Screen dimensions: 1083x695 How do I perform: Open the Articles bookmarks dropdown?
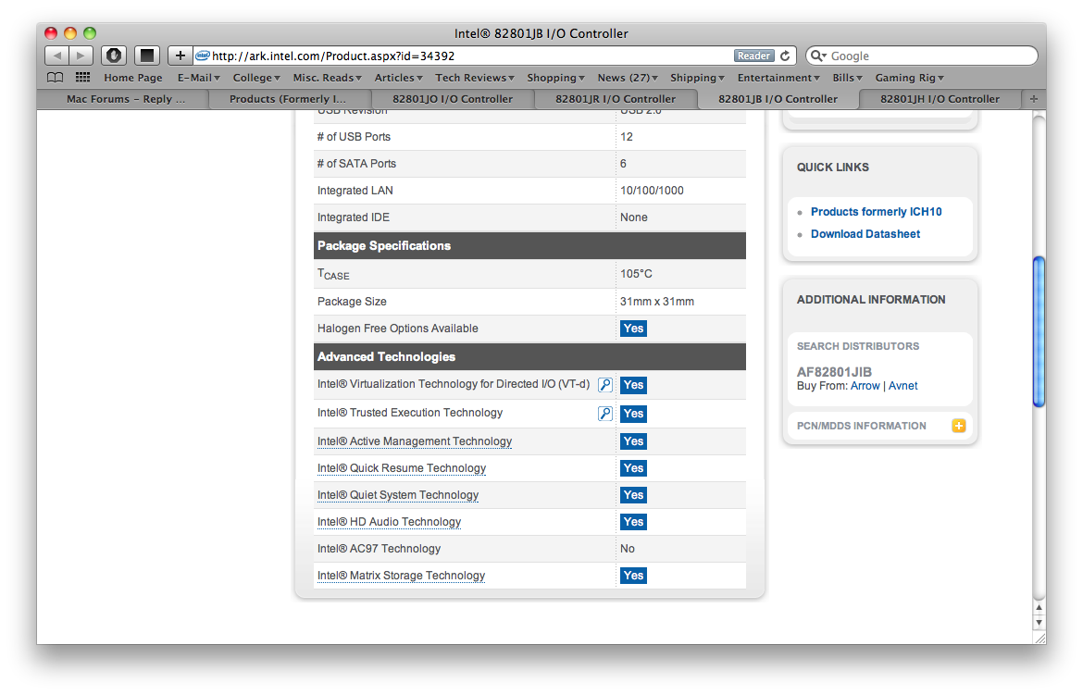click(398, 78)
